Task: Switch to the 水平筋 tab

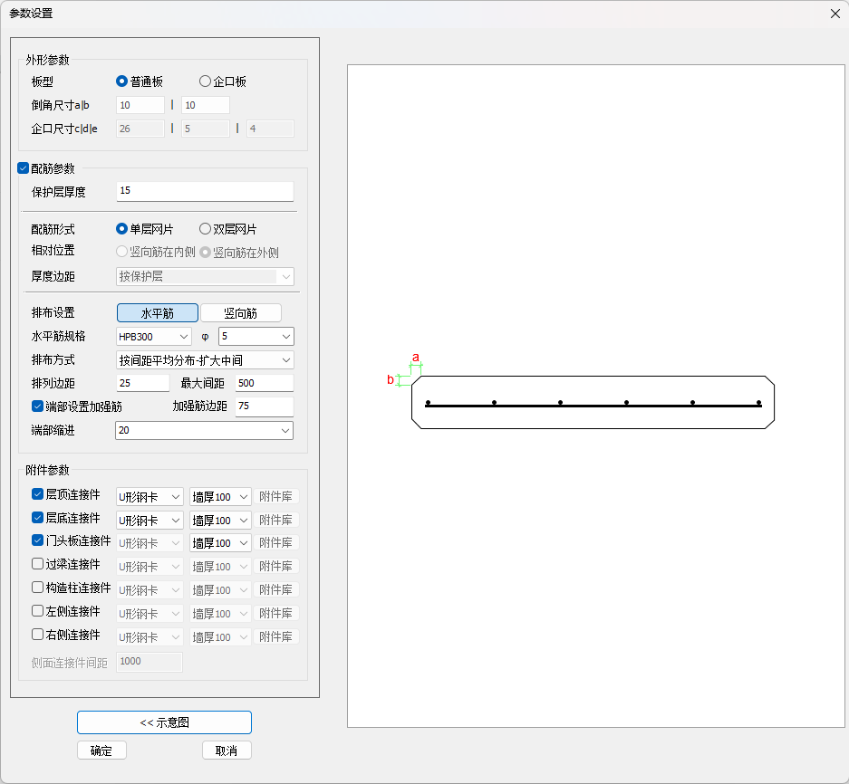Action: coord(157,313)
